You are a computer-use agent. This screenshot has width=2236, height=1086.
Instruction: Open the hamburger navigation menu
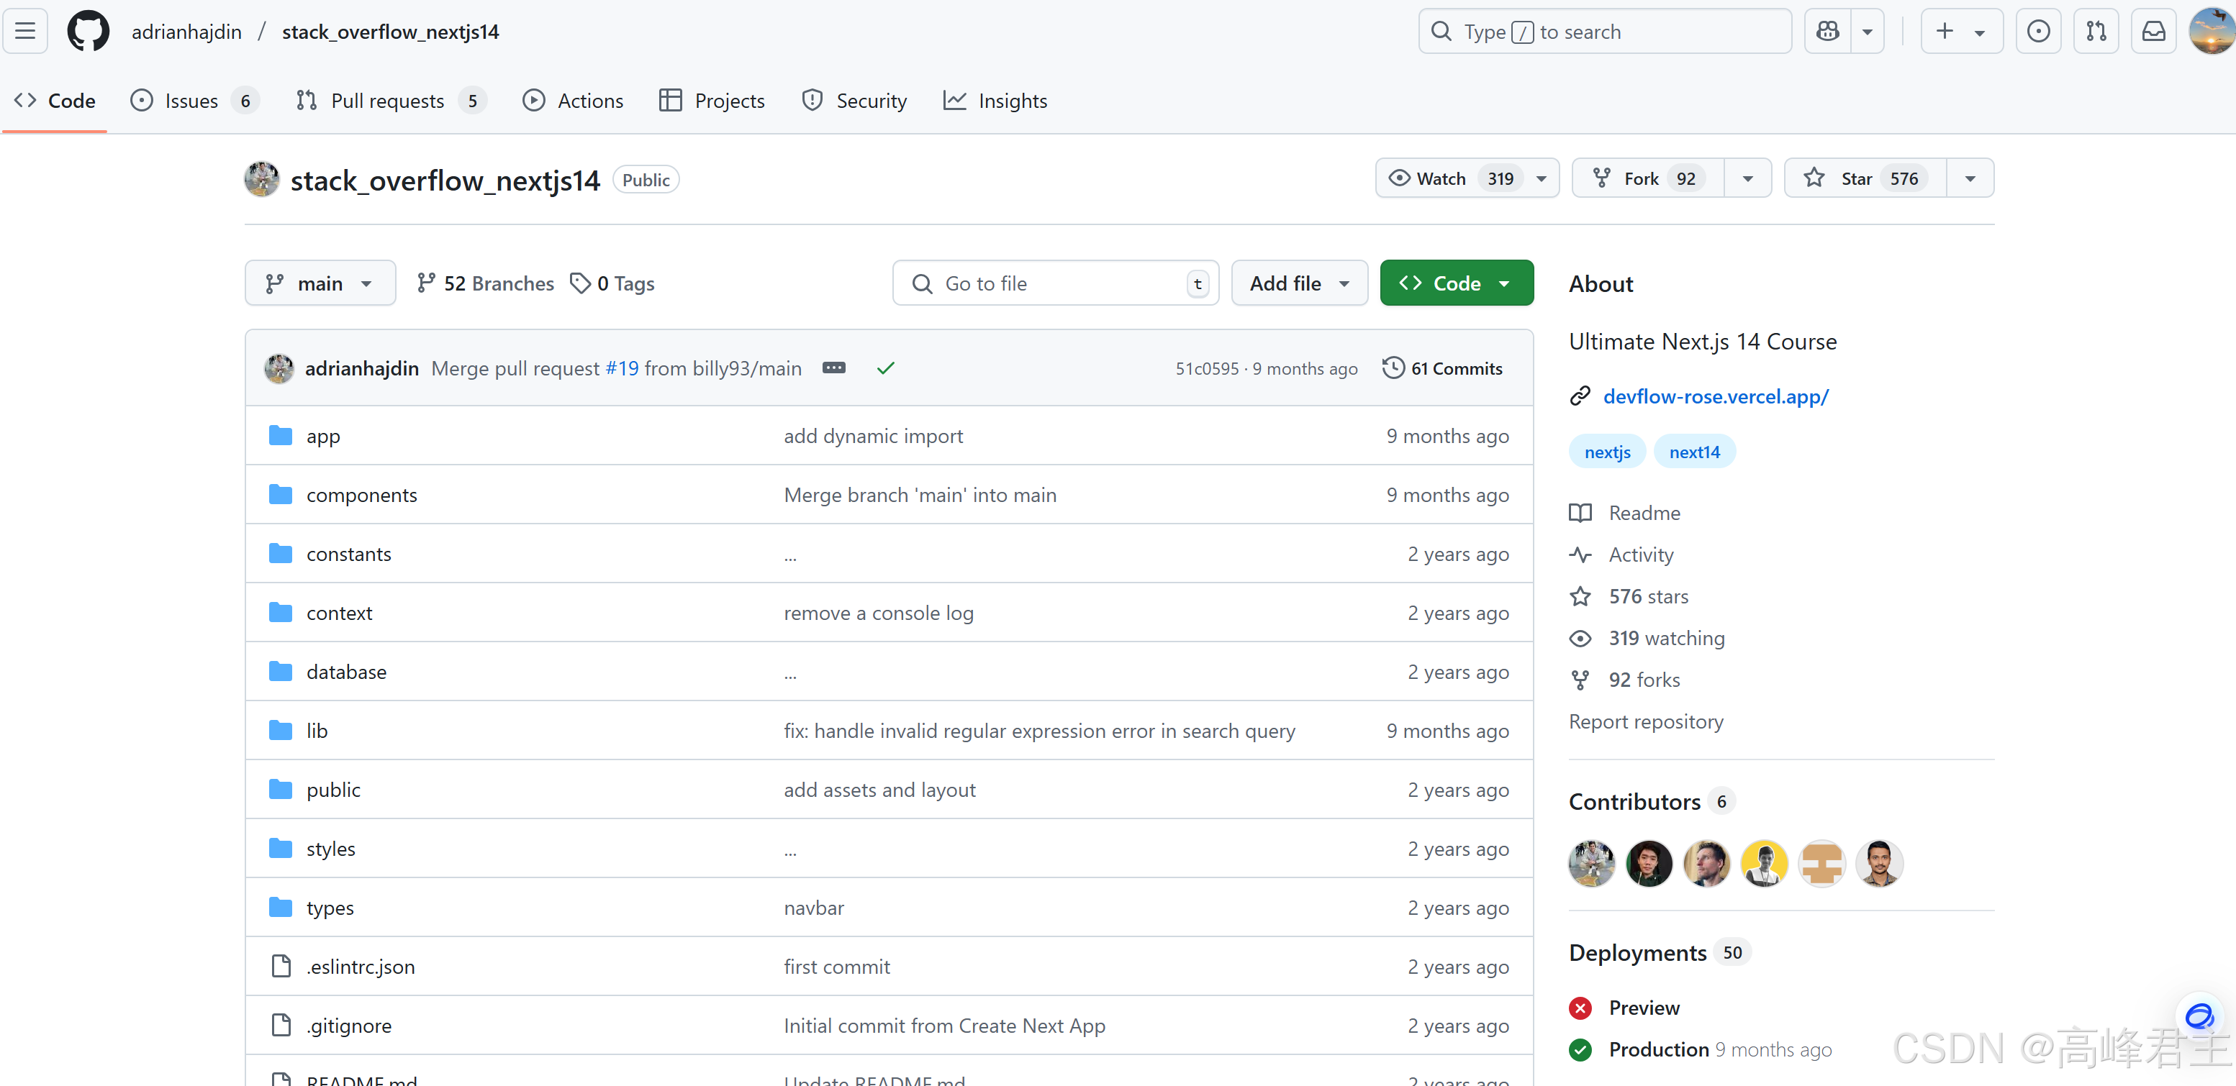click(x=25, y=31)
